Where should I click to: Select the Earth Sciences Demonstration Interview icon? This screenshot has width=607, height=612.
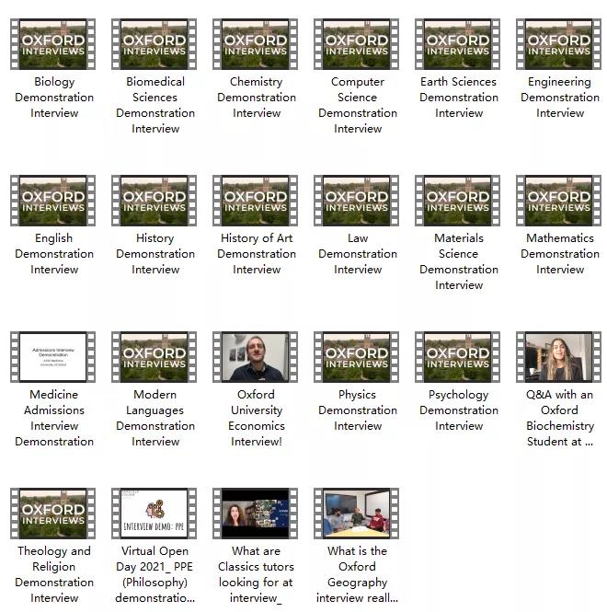pyautogui.click(x=457, y=44)
